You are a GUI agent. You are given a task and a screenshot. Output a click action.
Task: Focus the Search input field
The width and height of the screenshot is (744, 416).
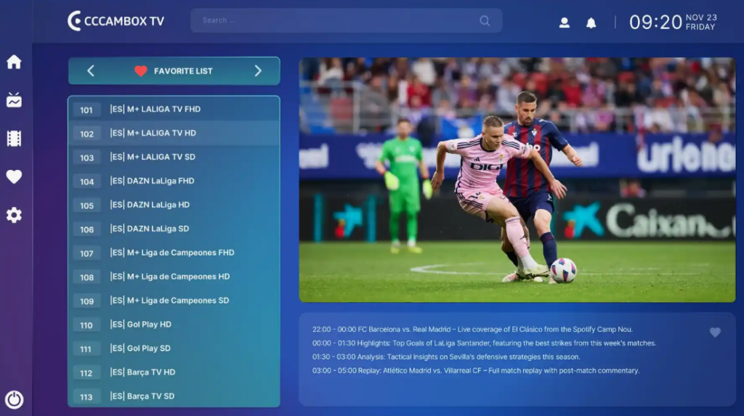[x=347, y=20]
